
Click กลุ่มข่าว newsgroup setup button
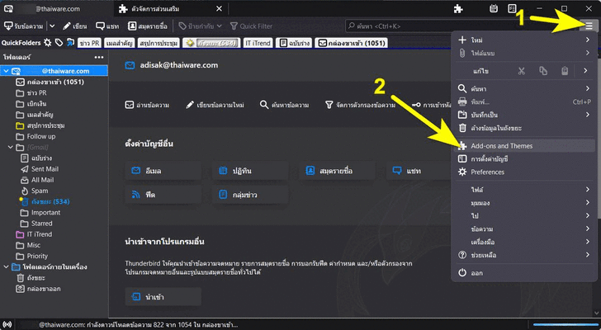(250, 195)
